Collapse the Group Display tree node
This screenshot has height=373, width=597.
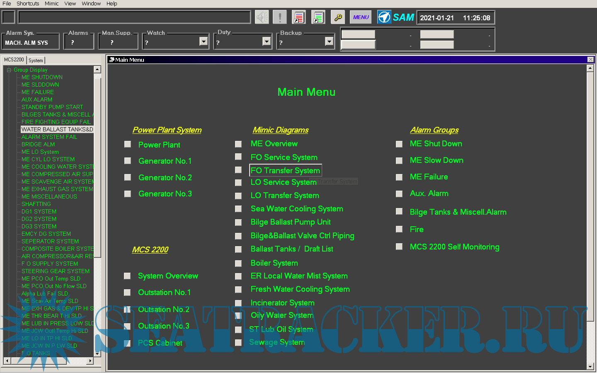coord(9,70)
